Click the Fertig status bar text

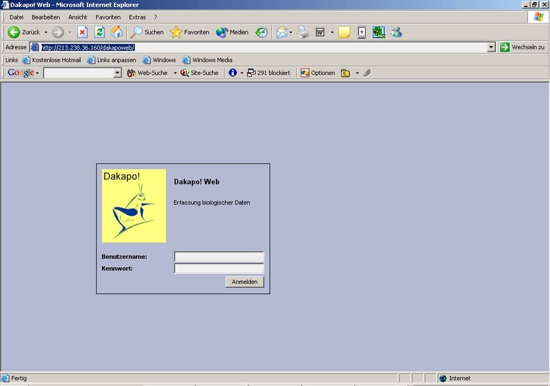coord(19,378)
